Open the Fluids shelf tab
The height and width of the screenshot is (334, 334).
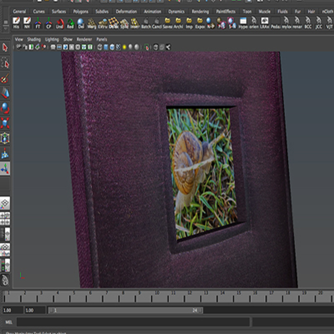[x=282, y=11]
